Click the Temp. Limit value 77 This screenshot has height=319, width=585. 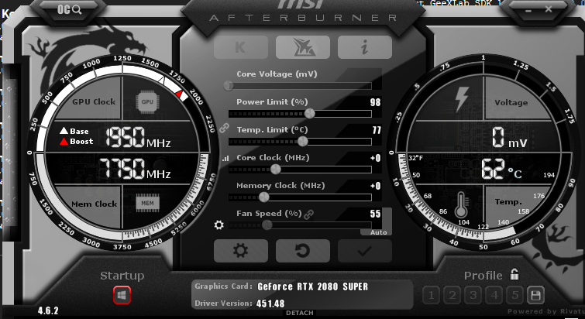[x=376, y=130]
